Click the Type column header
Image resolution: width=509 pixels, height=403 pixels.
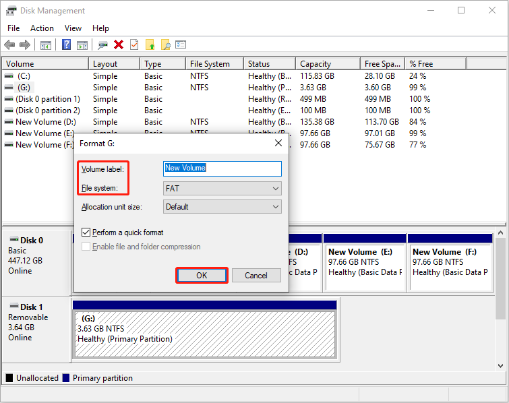[163, 64]
